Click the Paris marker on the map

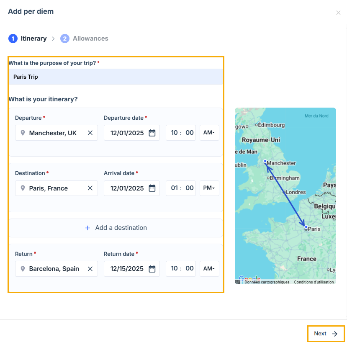(x=306, y=227)
